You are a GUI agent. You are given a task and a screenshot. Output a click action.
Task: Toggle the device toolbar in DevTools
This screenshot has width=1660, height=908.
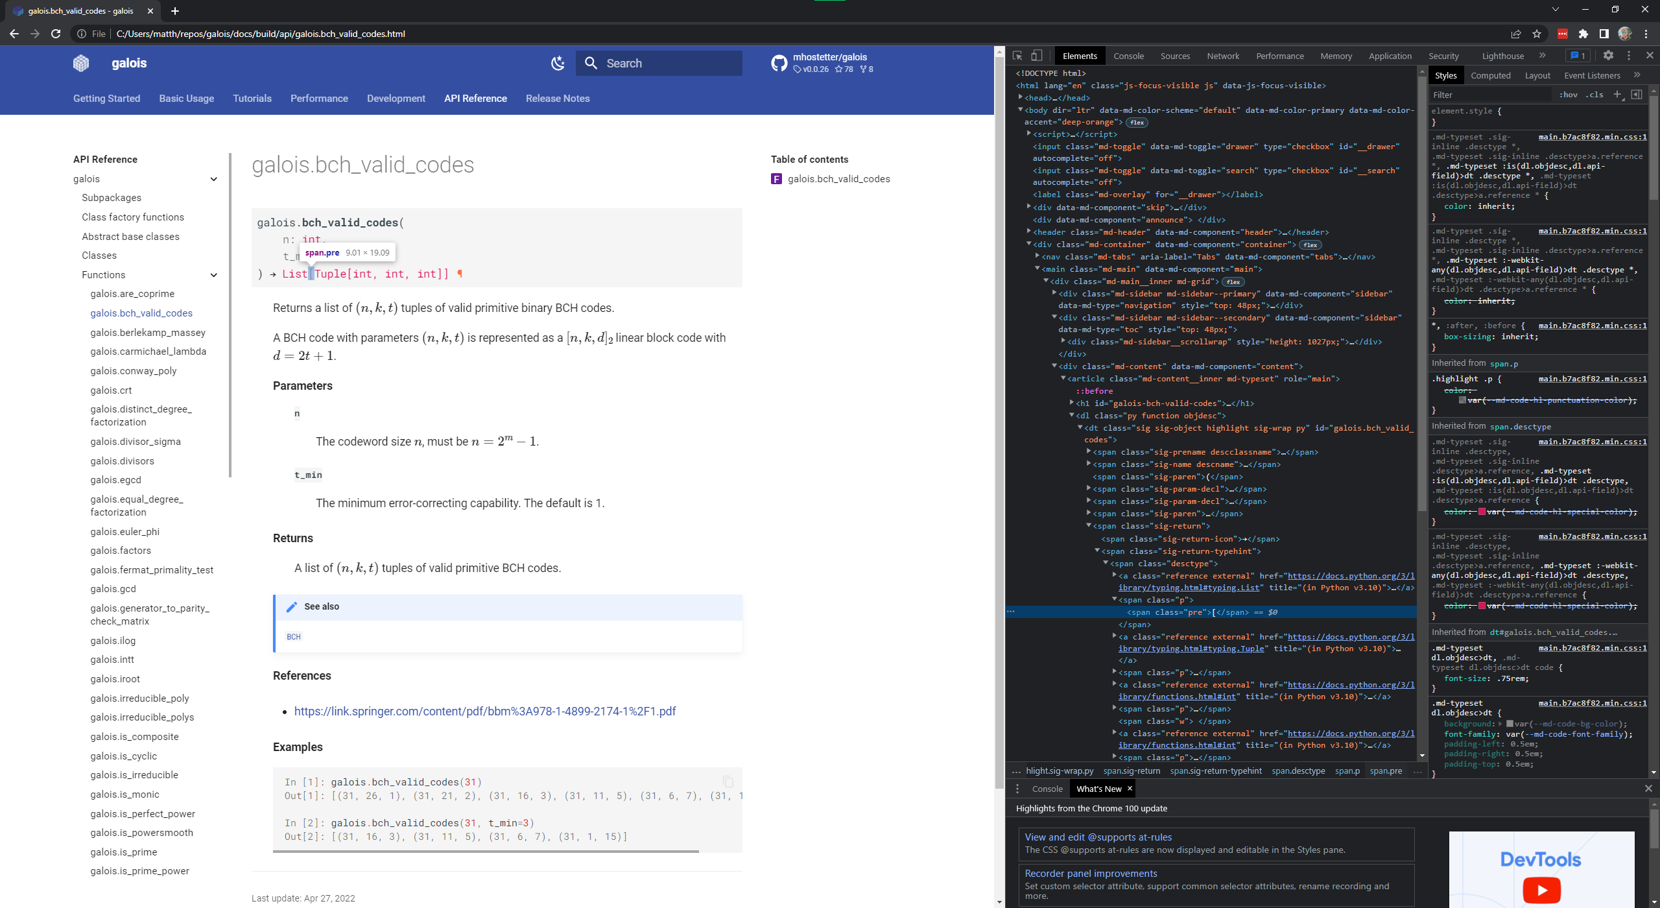1036,55
